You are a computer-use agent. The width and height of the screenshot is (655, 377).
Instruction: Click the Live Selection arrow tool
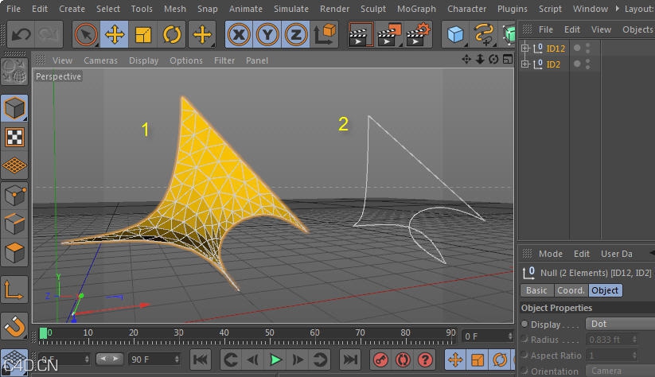tap(86, 34)
